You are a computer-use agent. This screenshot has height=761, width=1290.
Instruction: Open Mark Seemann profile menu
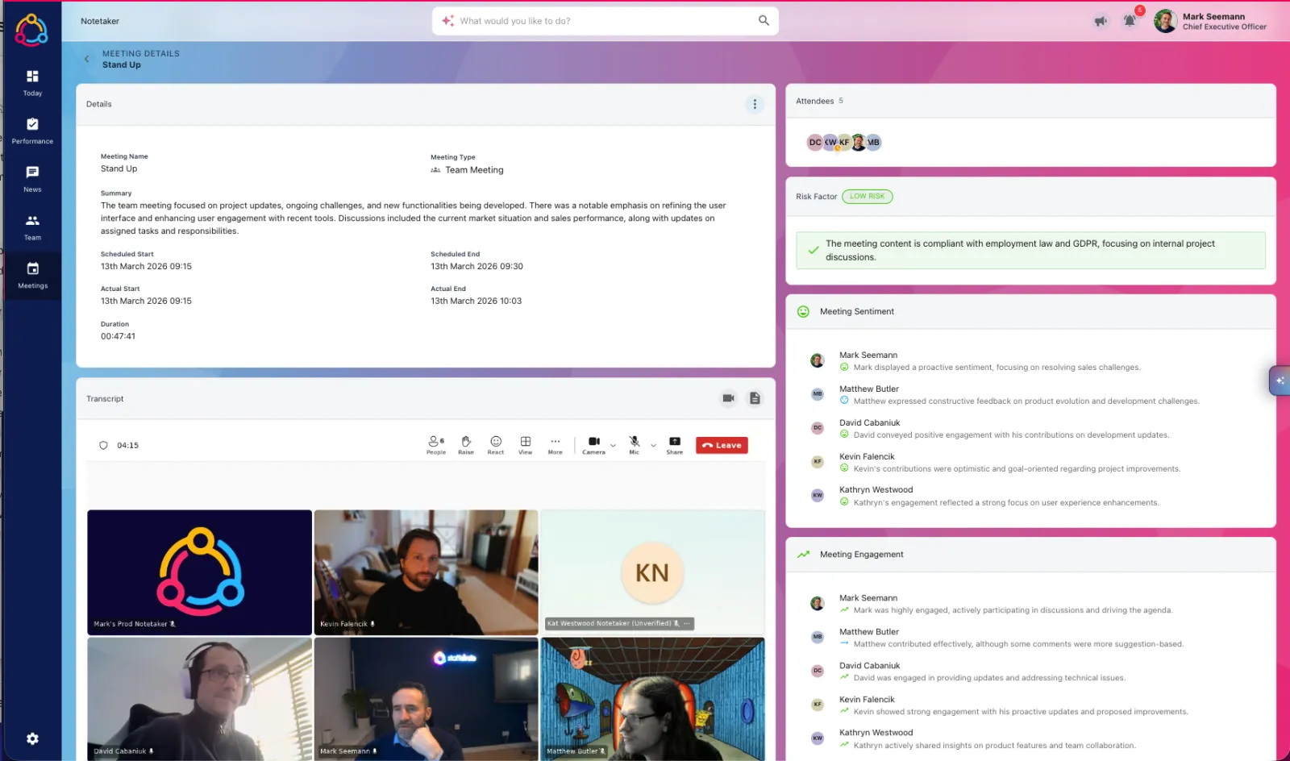1211,21
